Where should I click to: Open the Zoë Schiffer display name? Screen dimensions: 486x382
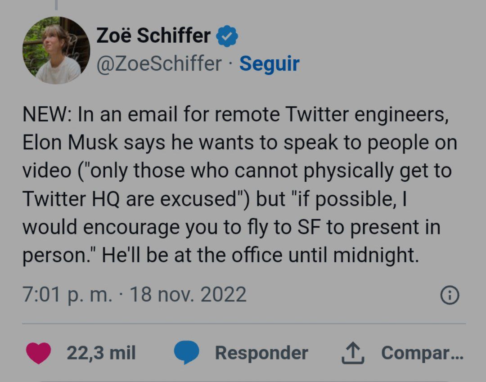153,35
